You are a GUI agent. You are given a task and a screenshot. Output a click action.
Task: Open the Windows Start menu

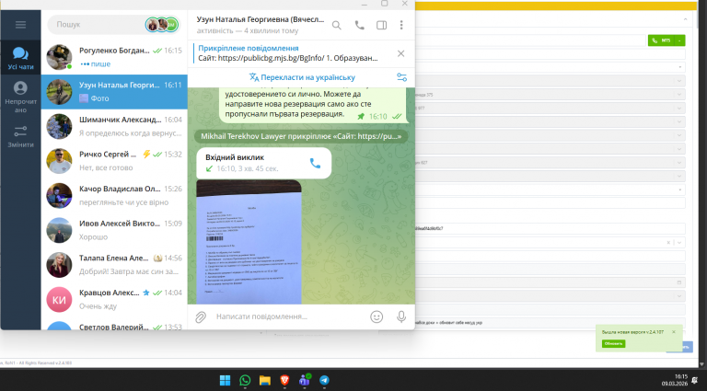click(225, 380)
